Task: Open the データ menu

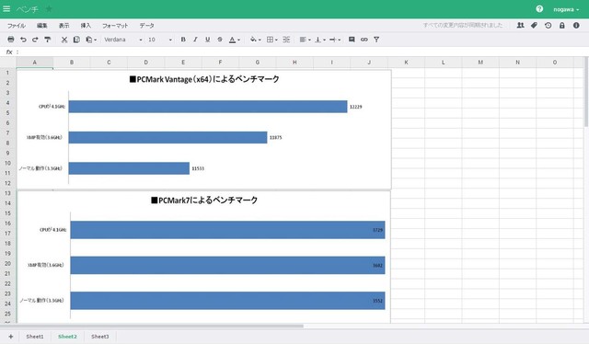Action: (x=147, y=26)
